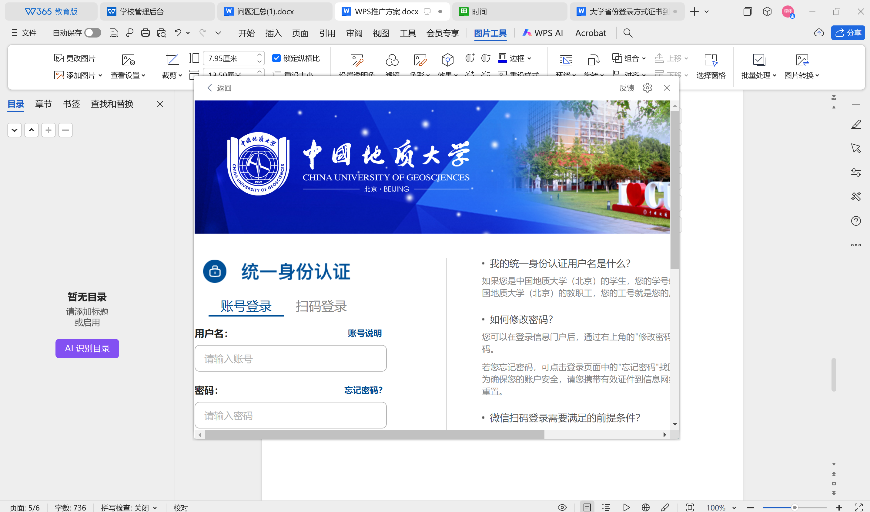Select the Crop tool icon
This screenshot has height=512, width=870.
(172, 60)
